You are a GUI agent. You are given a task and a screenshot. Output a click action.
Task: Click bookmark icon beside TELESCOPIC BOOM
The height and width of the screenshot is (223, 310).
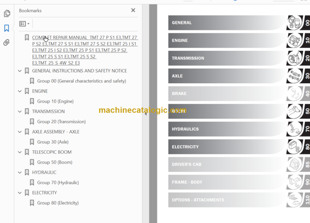click(27, 152)
